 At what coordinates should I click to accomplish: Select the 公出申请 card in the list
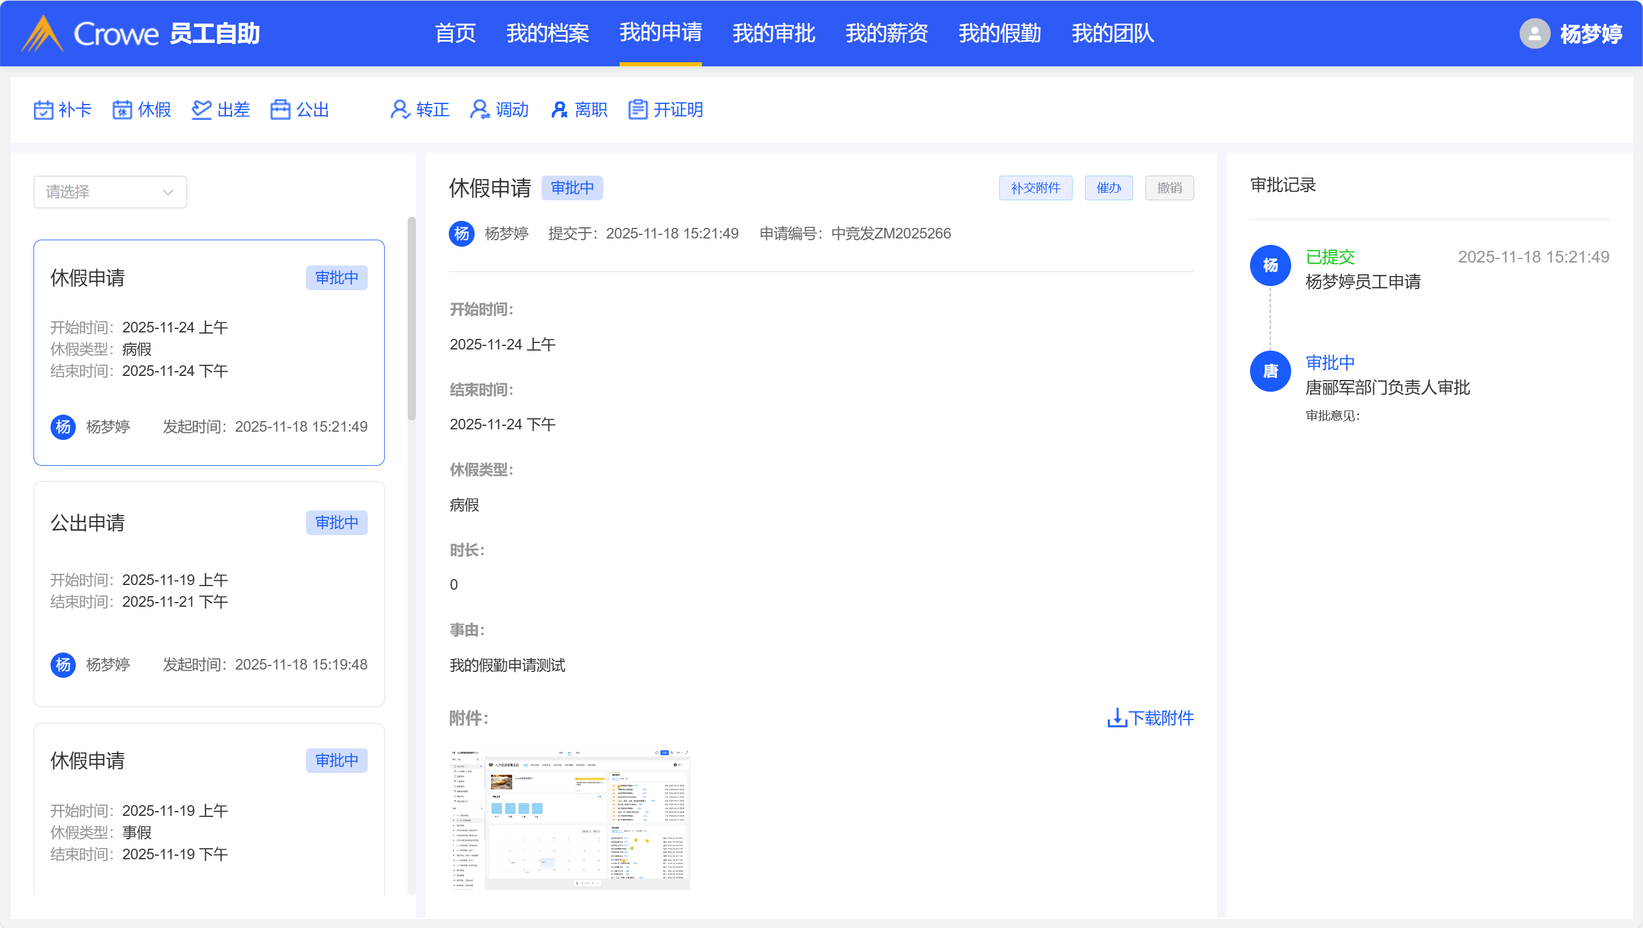(x=209, y=593)
